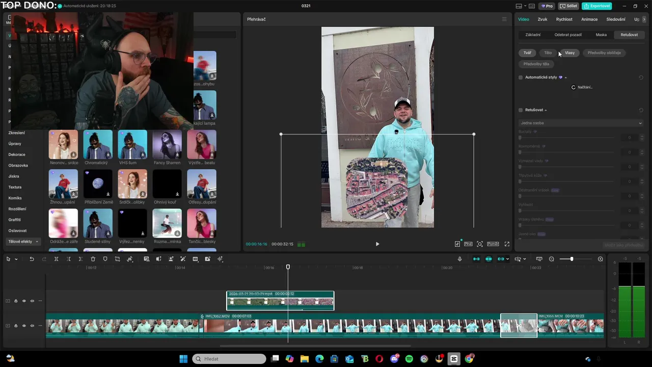Open the Jedna osoba dropdown
652x367 pixels.
[581, 123]
